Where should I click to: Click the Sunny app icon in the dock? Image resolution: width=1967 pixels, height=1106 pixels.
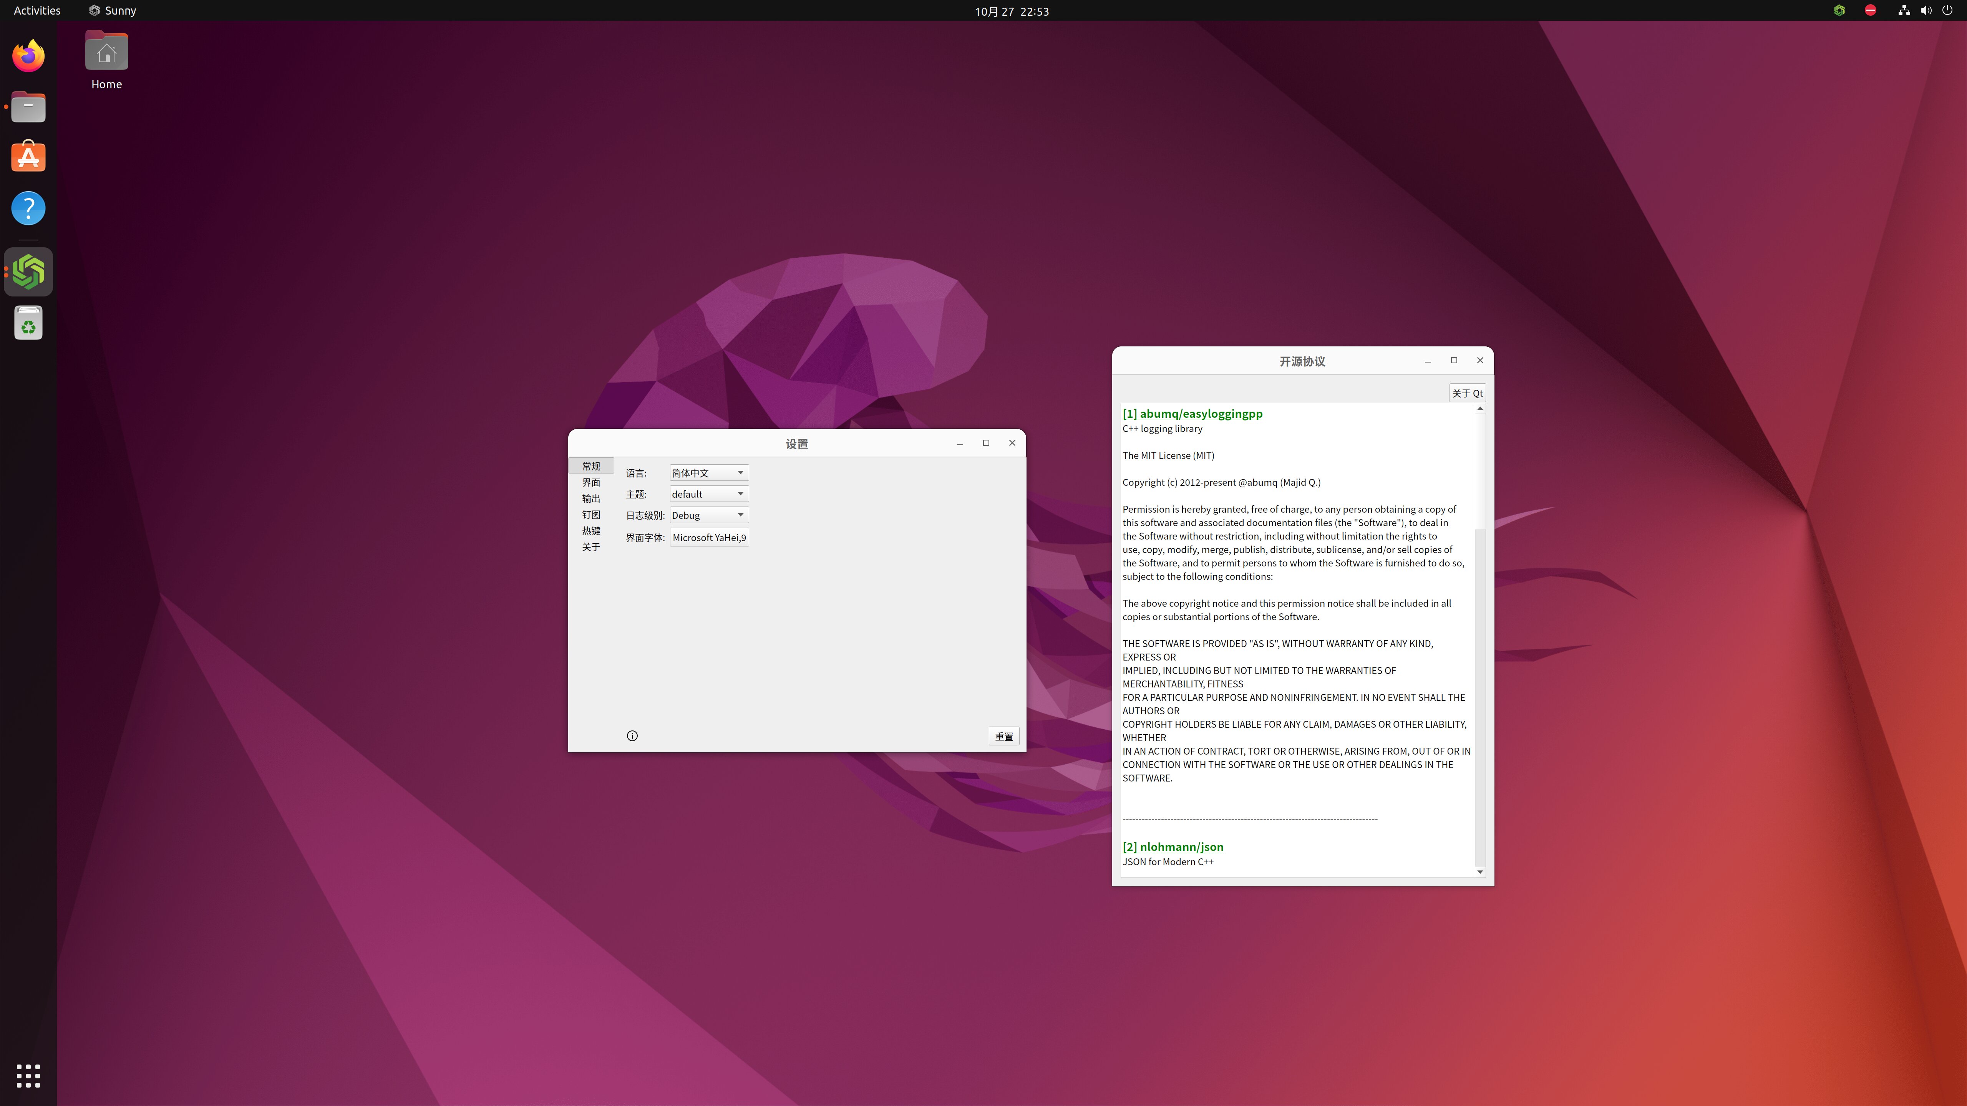[28, 272]
